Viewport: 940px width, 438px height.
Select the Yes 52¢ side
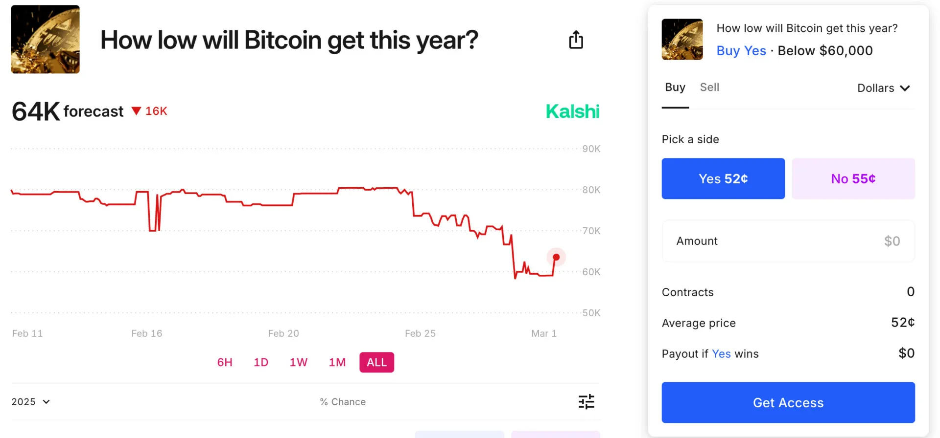click(x=723, y=178)
